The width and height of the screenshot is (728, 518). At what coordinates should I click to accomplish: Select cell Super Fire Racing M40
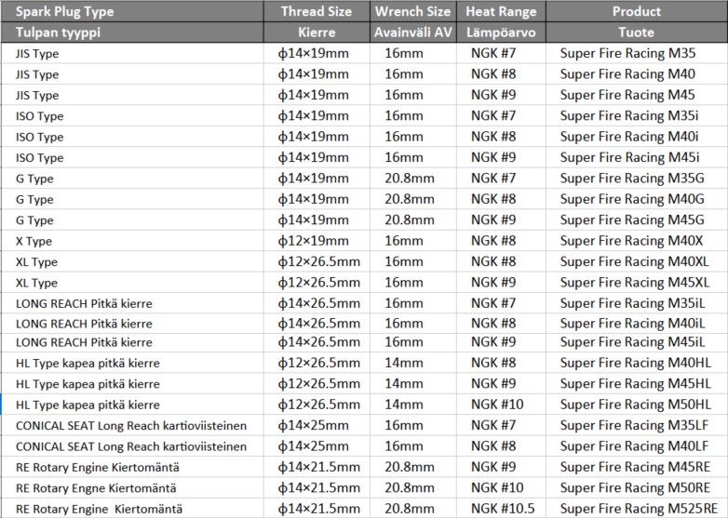(637, 74)
